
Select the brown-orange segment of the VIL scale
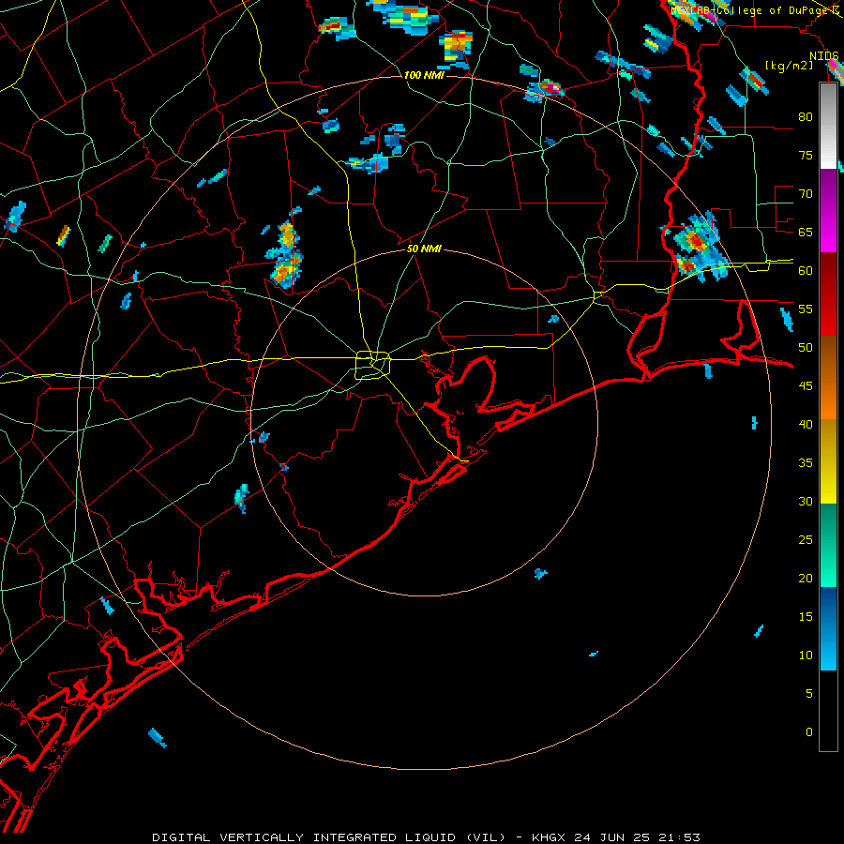tap(828, 377)
